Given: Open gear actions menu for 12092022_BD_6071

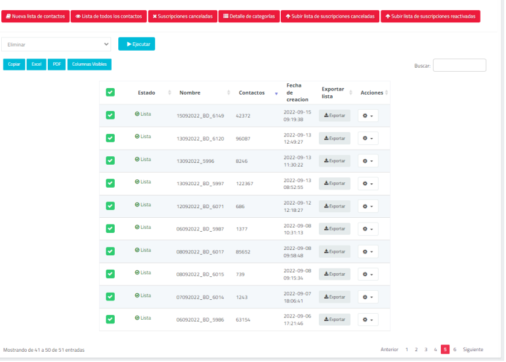Looking at the screenshot, I should tap(368, 206).
